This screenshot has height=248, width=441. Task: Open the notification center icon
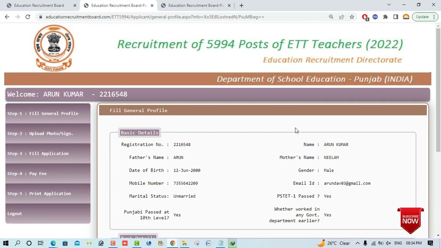[x=430, y=243]
